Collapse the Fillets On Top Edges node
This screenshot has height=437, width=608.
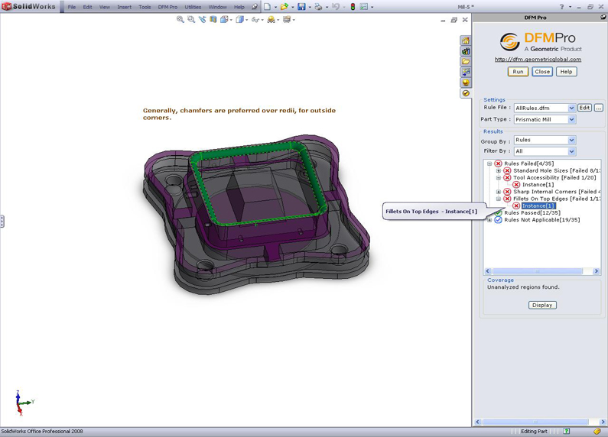499,199
